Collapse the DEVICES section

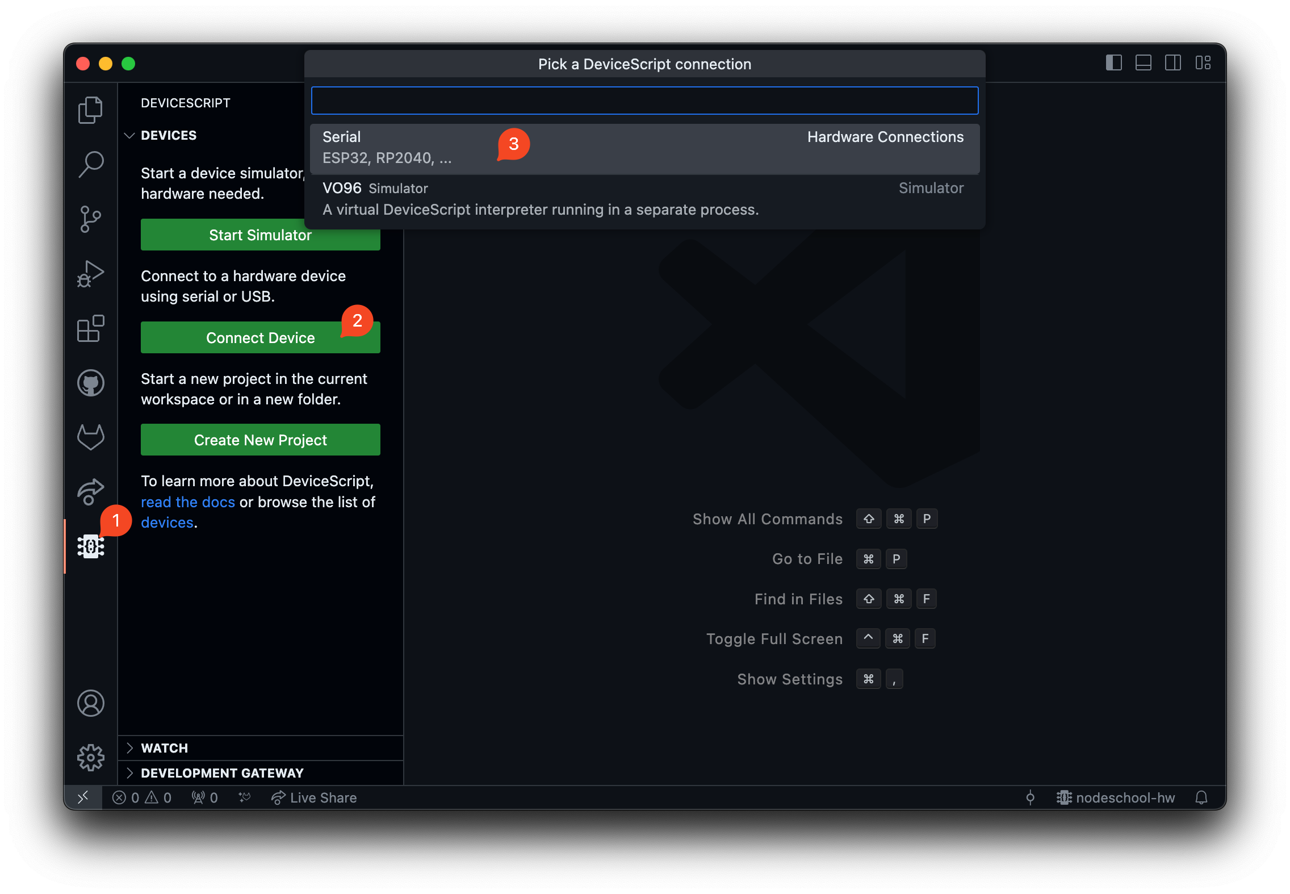click(168, 135)
